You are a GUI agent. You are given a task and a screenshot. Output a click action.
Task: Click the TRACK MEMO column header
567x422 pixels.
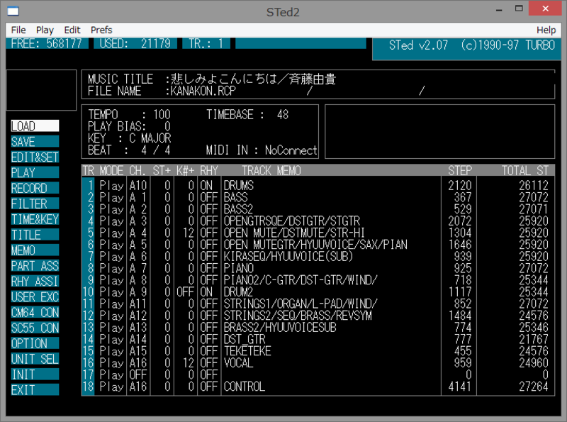271,170
